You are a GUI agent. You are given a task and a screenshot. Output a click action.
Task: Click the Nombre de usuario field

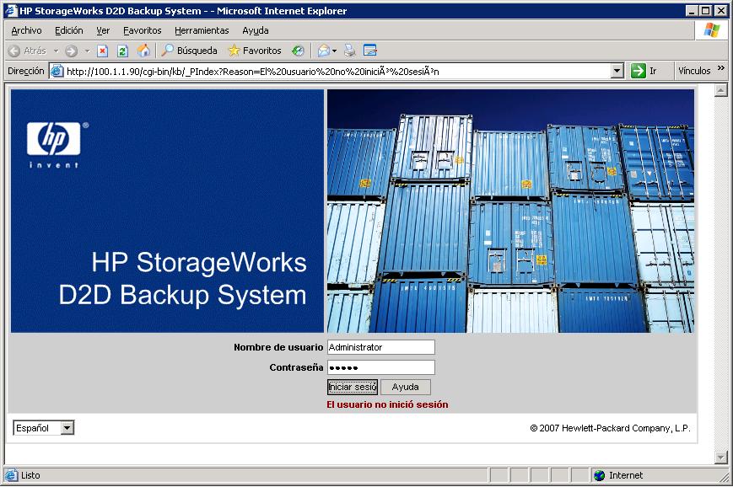(381, 347)
